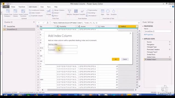Screen dimensions: 175x98
Task: Confirm dialog with the OK button
Action: (x=116, y=59)
